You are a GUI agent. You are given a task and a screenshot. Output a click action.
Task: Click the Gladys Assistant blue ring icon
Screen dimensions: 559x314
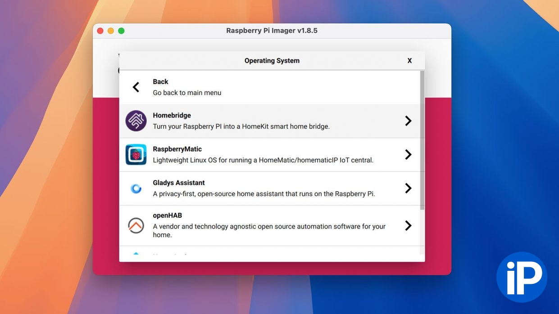coord(136,188)
